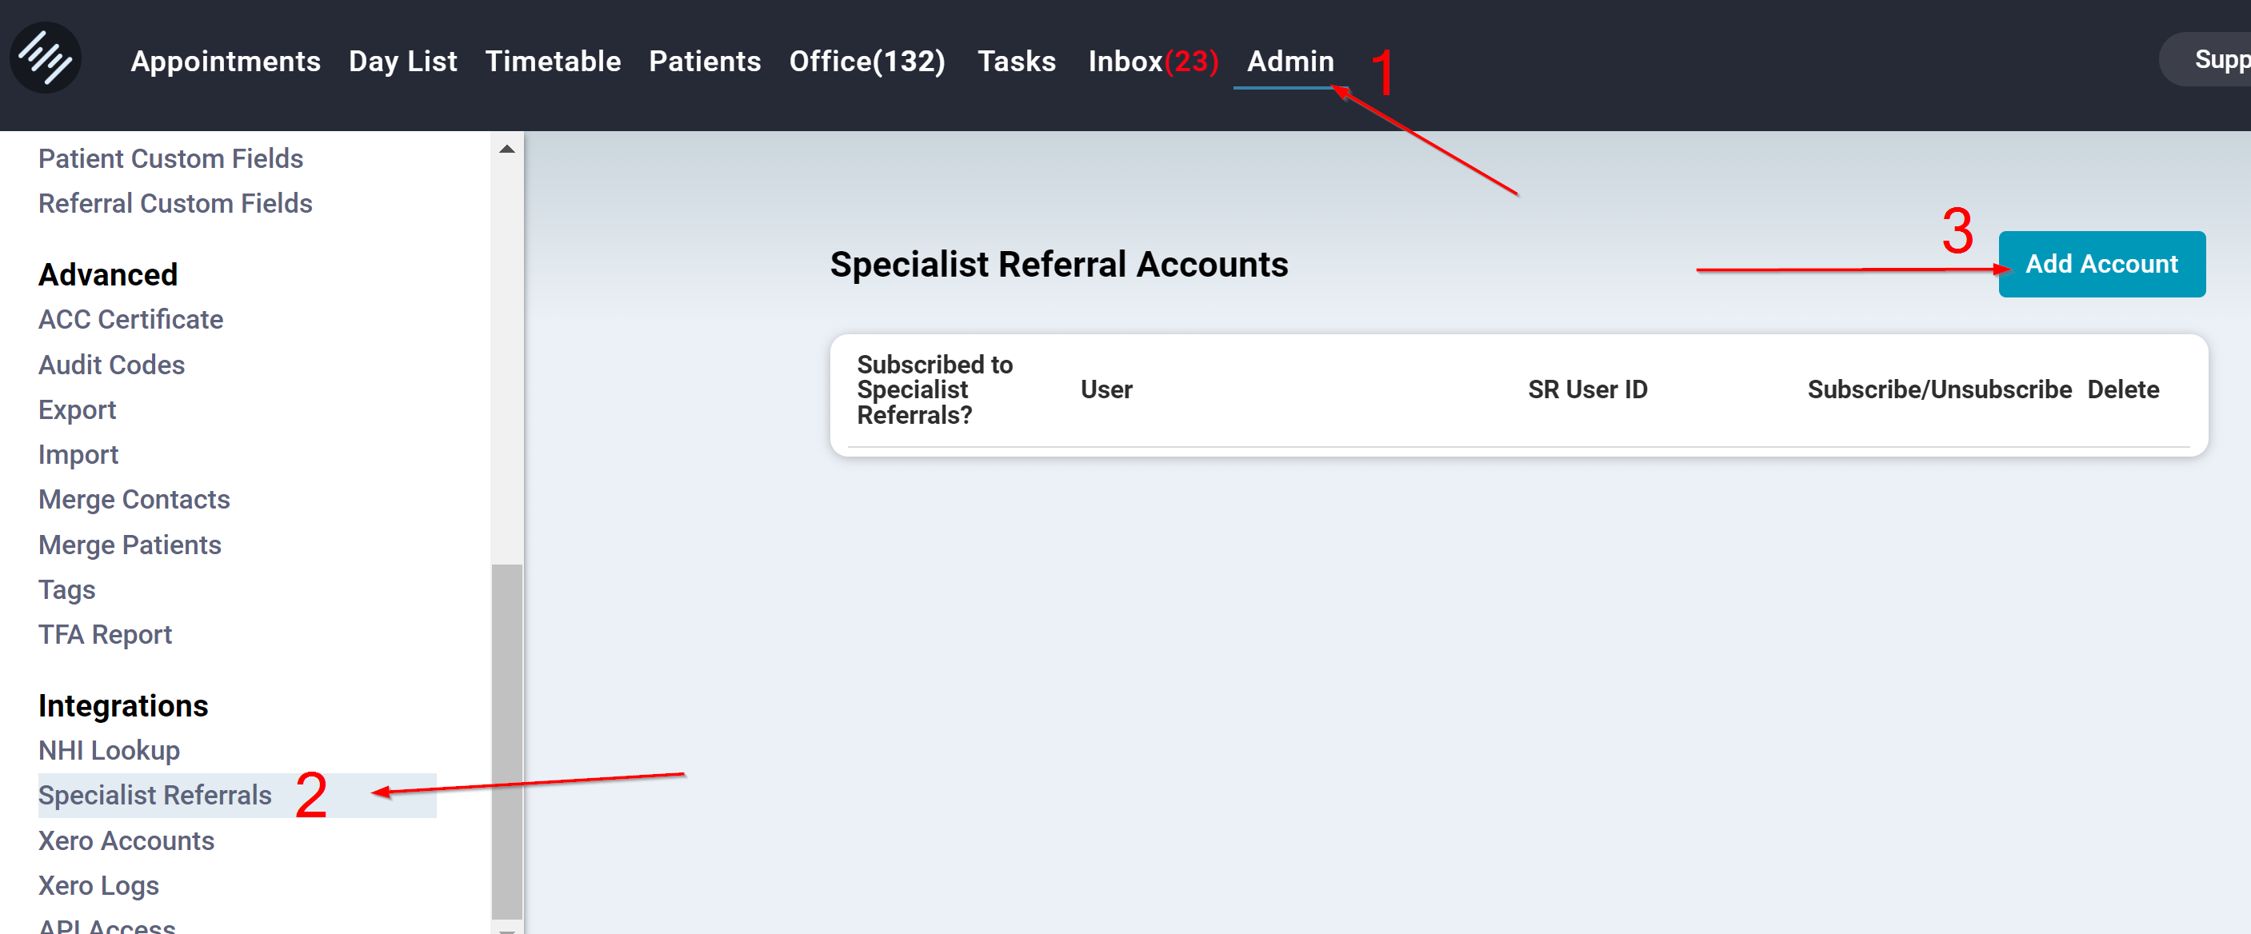Open ACC Certificate settings
This screenshot has height=934, width=2251.
click(130, 319)
